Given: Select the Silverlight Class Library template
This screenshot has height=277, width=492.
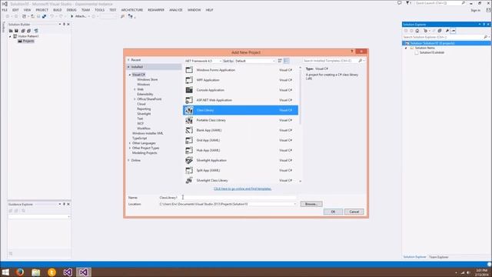Looking at the screenshot, I should 241,181.
